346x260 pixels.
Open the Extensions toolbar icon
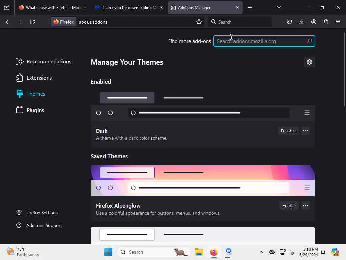pyautogui.click(x=326, y=22)
